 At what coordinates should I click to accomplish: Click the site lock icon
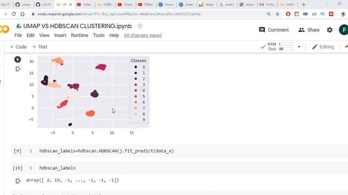33,14
